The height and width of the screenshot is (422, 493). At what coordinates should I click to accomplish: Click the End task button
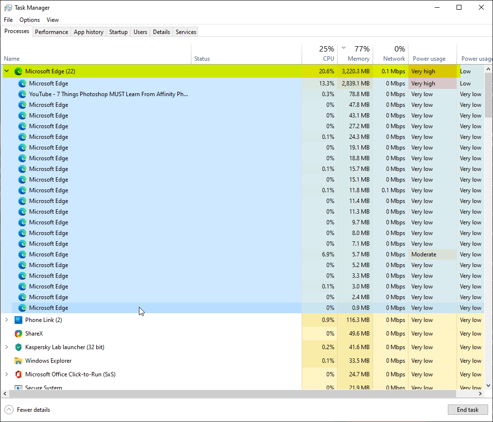coord(468,410)
